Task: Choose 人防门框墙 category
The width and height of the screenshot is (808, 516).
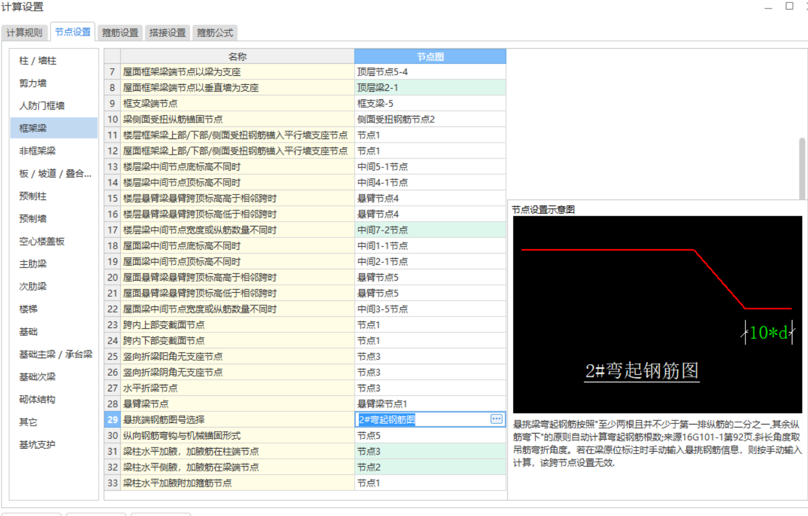Action: tap(54, 105)
